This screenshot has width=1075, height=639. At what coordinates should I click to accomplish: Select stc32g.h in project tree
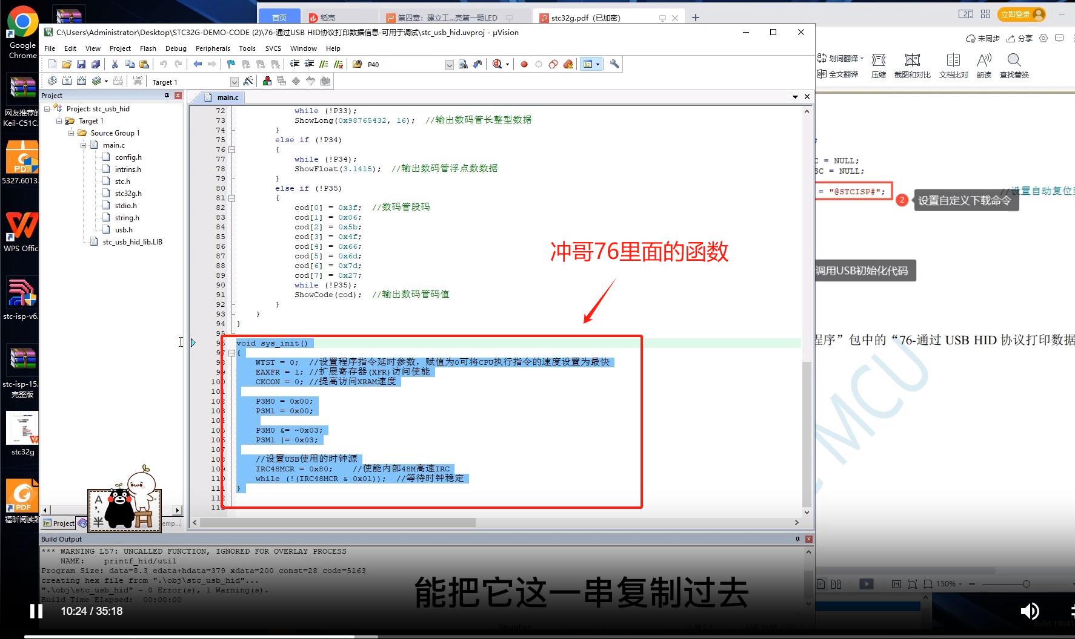click(x=128, y=194)
